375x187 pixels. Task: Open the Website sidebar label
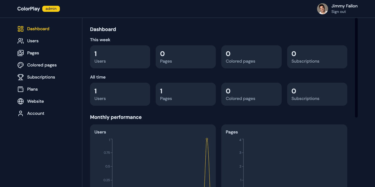pos(35,101)
